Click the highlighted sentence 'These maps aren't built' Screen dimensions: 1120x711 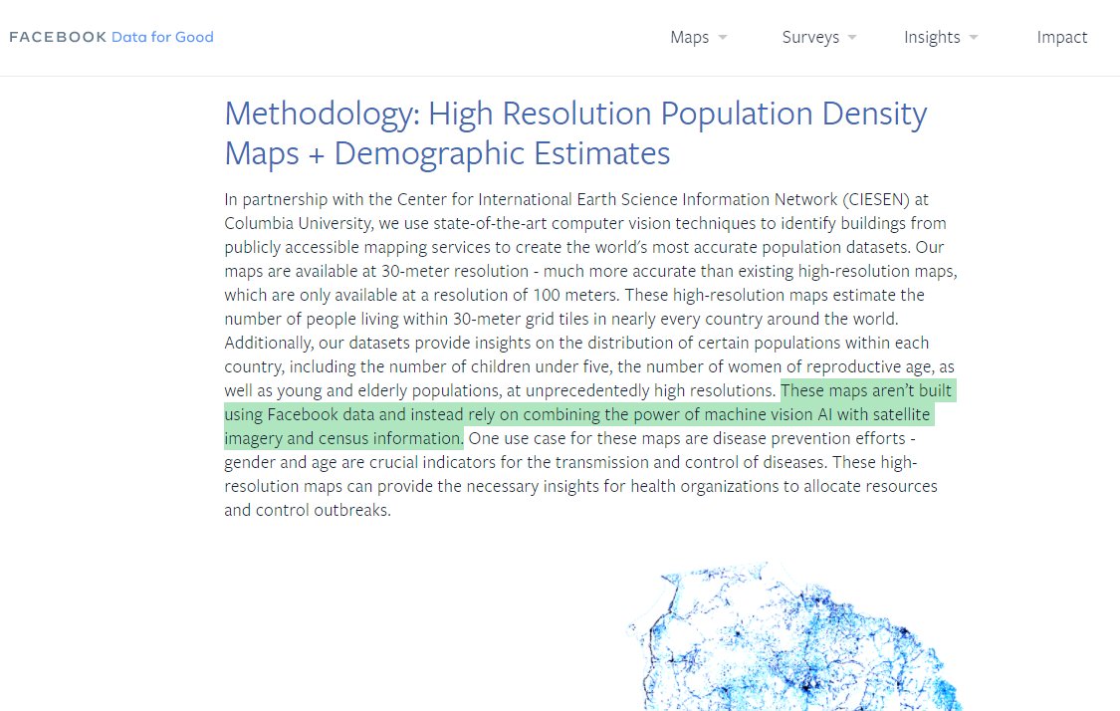[x=866, y=391]
